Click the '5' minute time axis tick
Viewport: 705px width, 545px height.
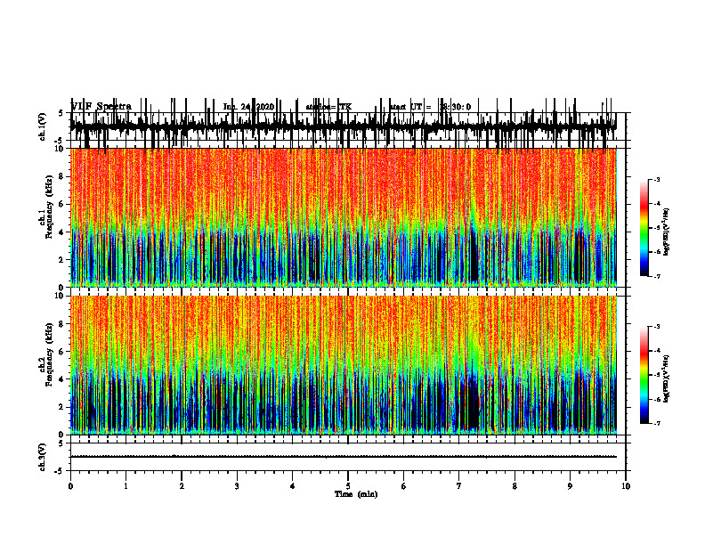click(x=348, y=486)
